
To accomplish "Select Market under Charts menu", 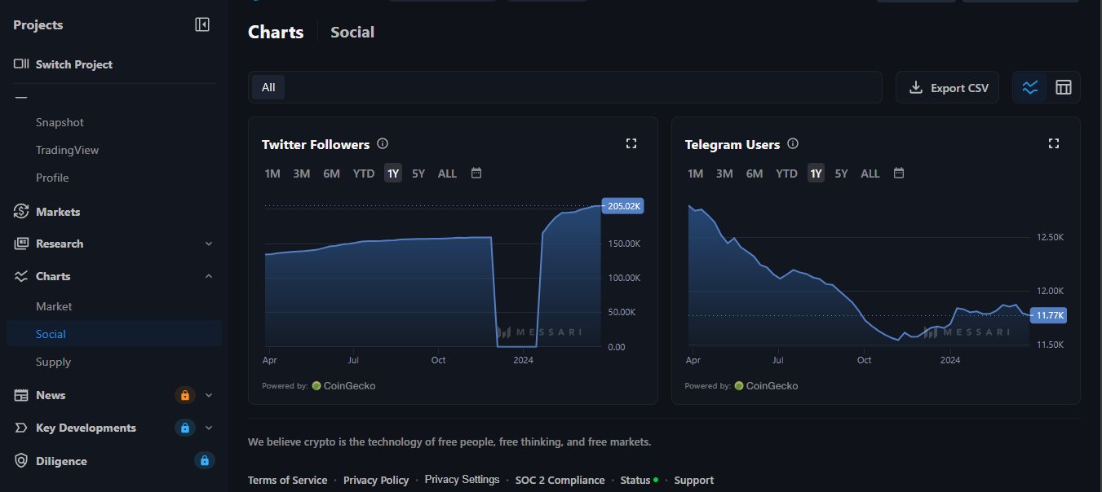I will click(54, 306).
